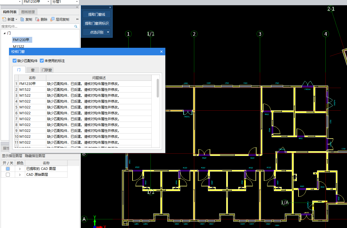Click the 新建 (New) component icon
347x228 pixels.
4,20
